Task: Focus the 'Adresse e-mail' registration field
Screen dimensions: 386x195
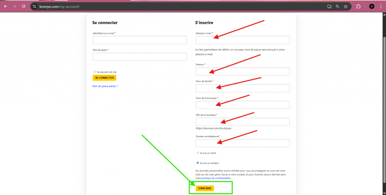Action: (x=242, y=40)
